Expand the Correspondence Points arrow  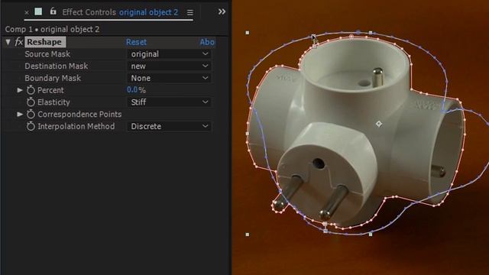pyautogui.click(x=20, y=114)
